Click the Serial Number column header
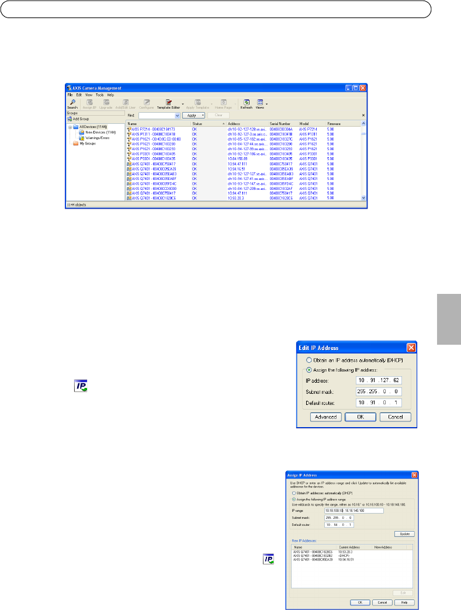 [283, 124]
